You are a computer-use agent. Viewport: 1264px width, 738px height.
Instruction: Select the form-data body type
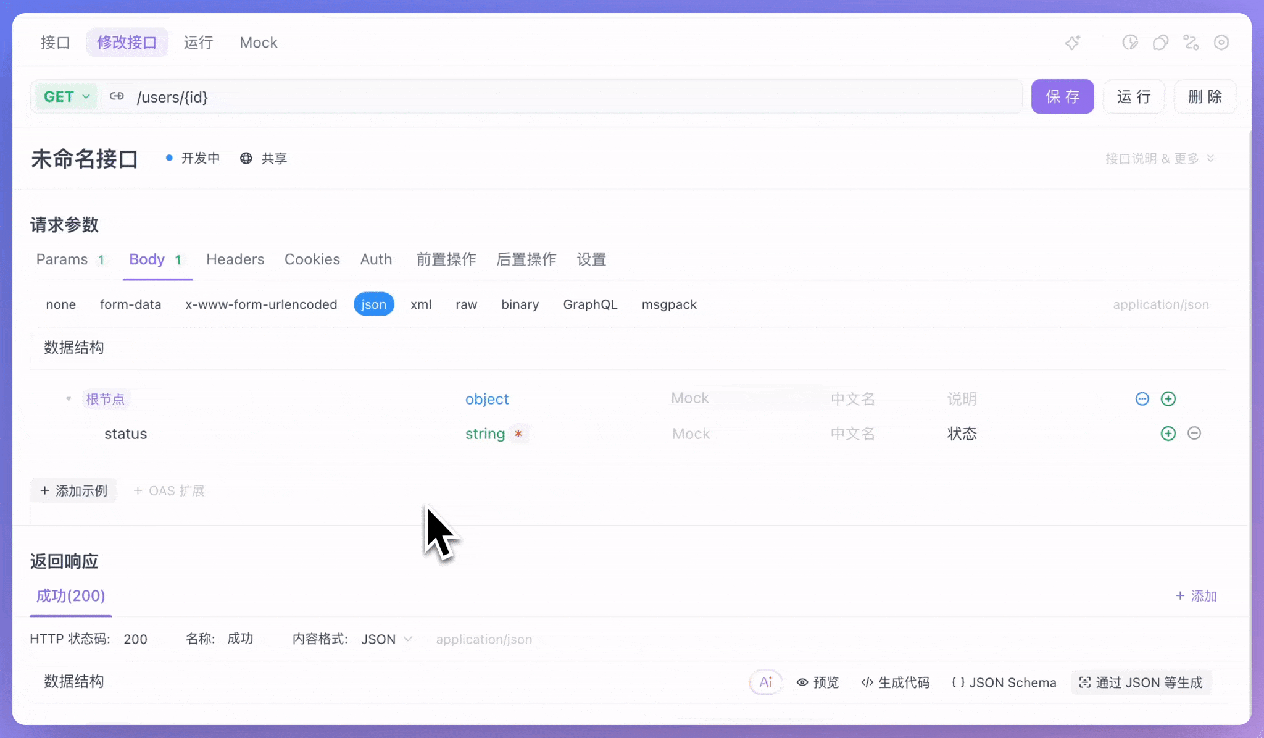click(x=130, y=304)
